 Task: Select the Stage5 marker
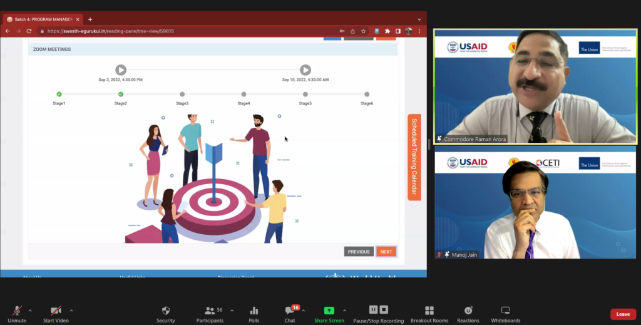tap(305, 95)
